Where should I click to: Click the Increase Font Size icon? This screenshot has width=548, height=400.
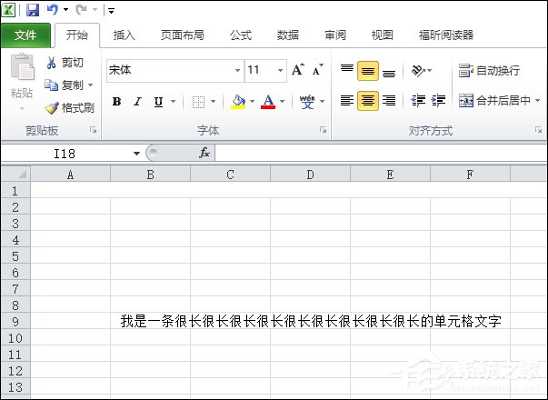(298, 70)
